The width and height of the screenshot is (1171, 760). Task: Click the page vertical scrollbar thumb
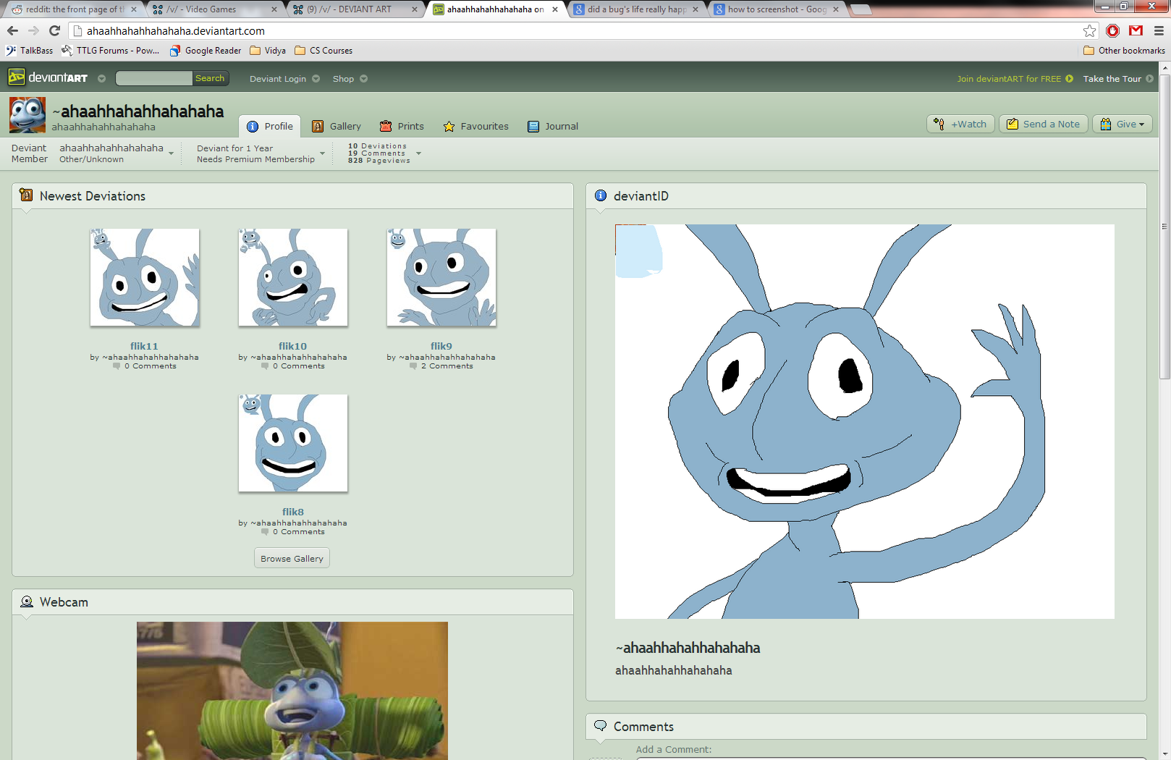pyautogui.click(x=1164, y=226)
